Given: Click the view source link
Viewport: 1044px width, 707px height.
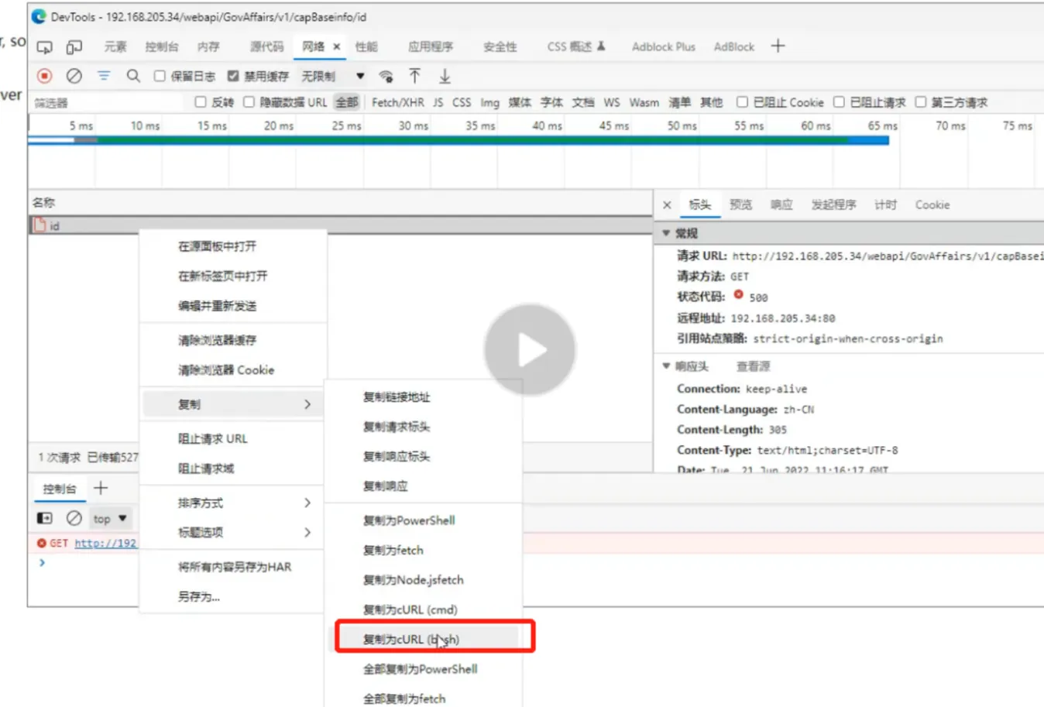Looking at the screenshot, I should click(x=753, y=366).
